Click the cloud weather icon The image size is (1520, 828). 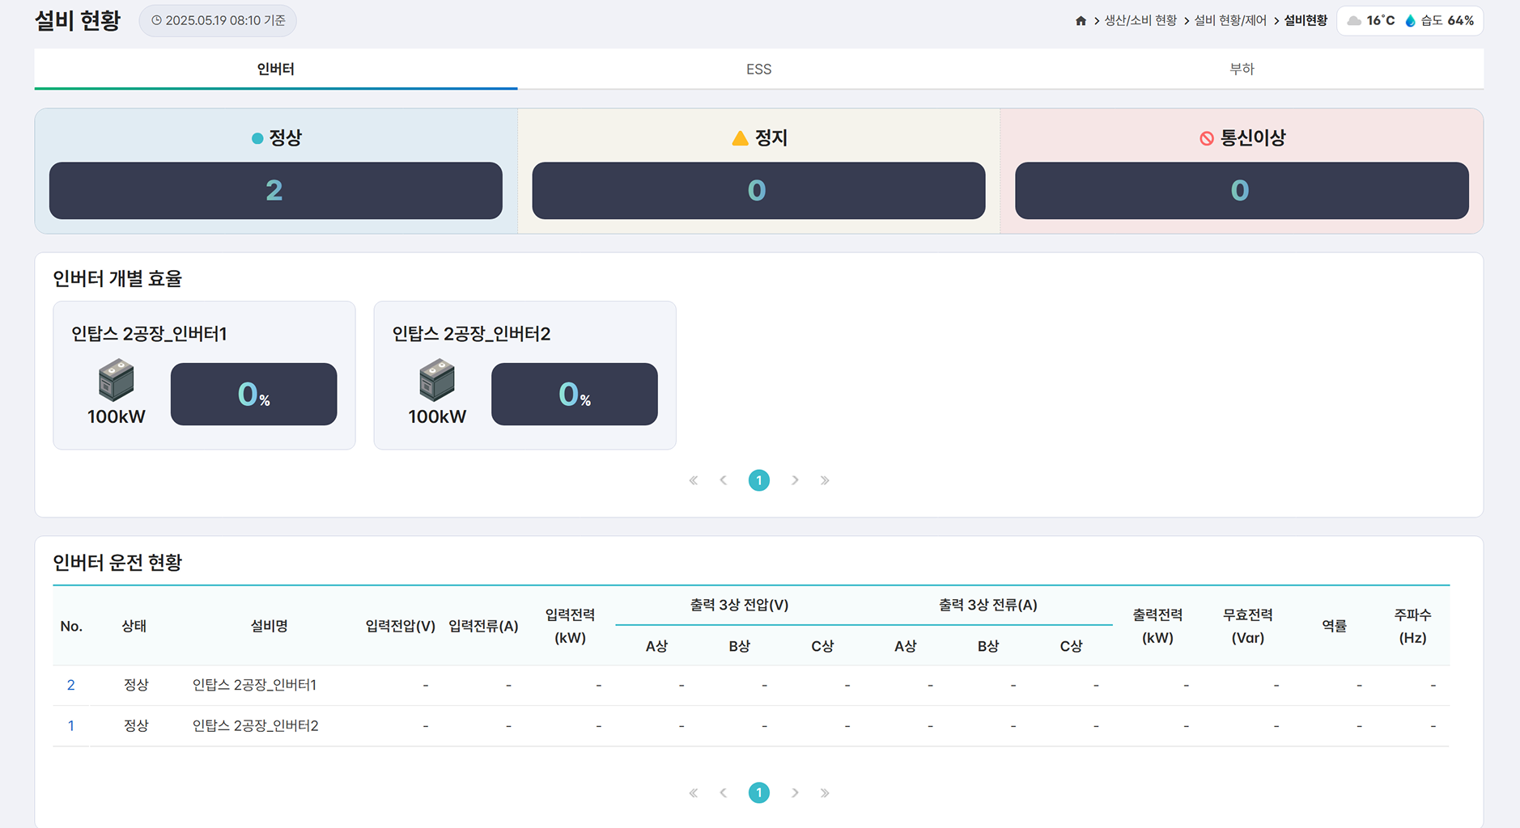(1354, 21)
